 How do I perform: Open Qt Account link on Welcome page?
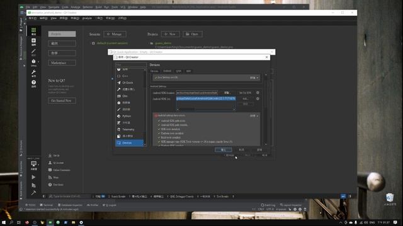(56, 163)
